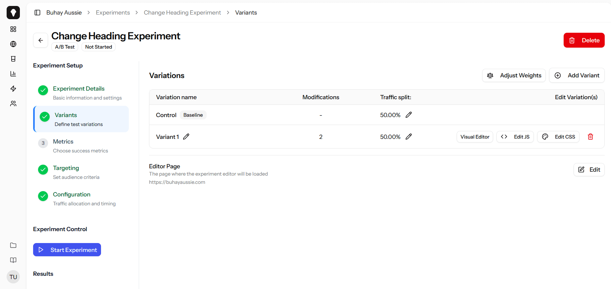The image size is (611, 289).
Task: Open the TU user avatar
Action: click(13, 277)
